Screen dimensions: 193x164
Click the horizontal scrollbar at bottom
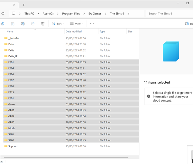pos(66,157)
